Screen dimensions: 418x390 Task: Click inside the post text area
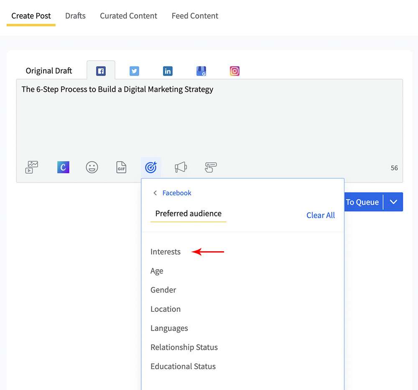[209, 121]
